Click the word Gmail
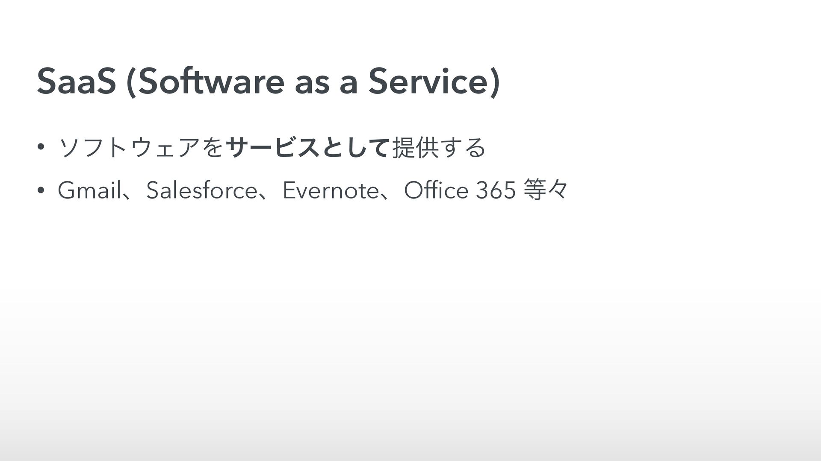This screenshot has width=821, height=461. coord(89,190)
